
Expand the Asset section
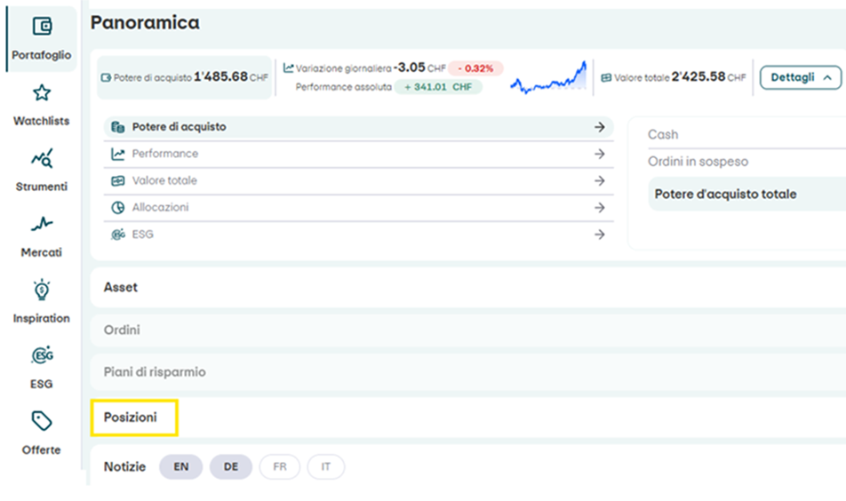tap(121, 288)
